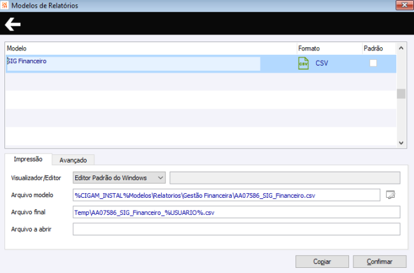
Task: Click the vertical scrollbar thumb in model list
Action: [x=401, y=94]
